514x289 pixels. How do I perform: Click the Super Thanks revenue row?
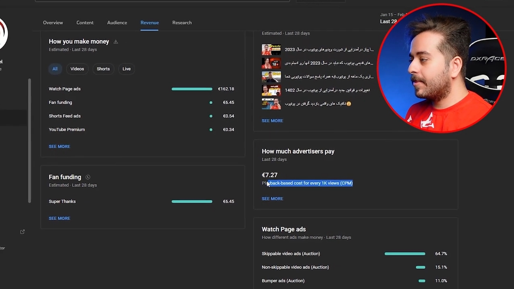coord(141,201)
